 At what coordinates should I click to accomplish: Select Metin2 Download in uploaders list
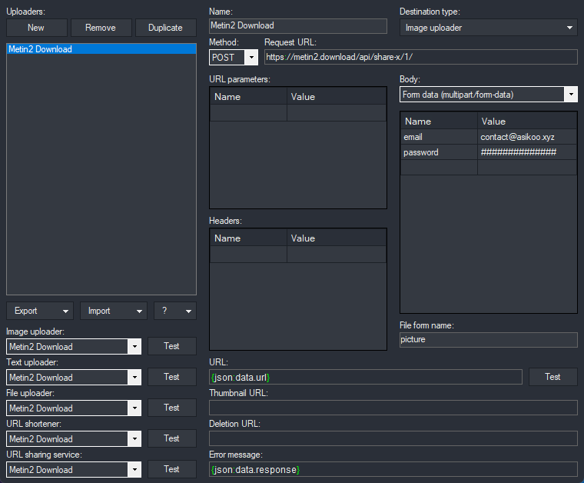pos(101,49)
